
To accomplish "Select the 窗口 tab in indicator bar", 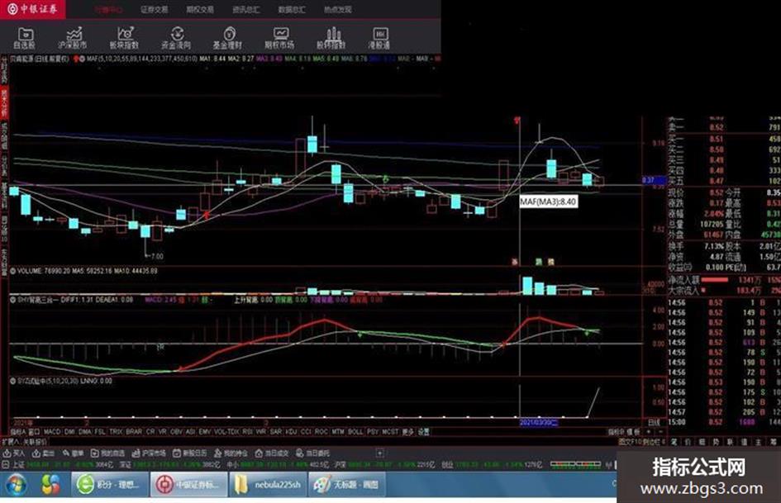I will [34, 432].
